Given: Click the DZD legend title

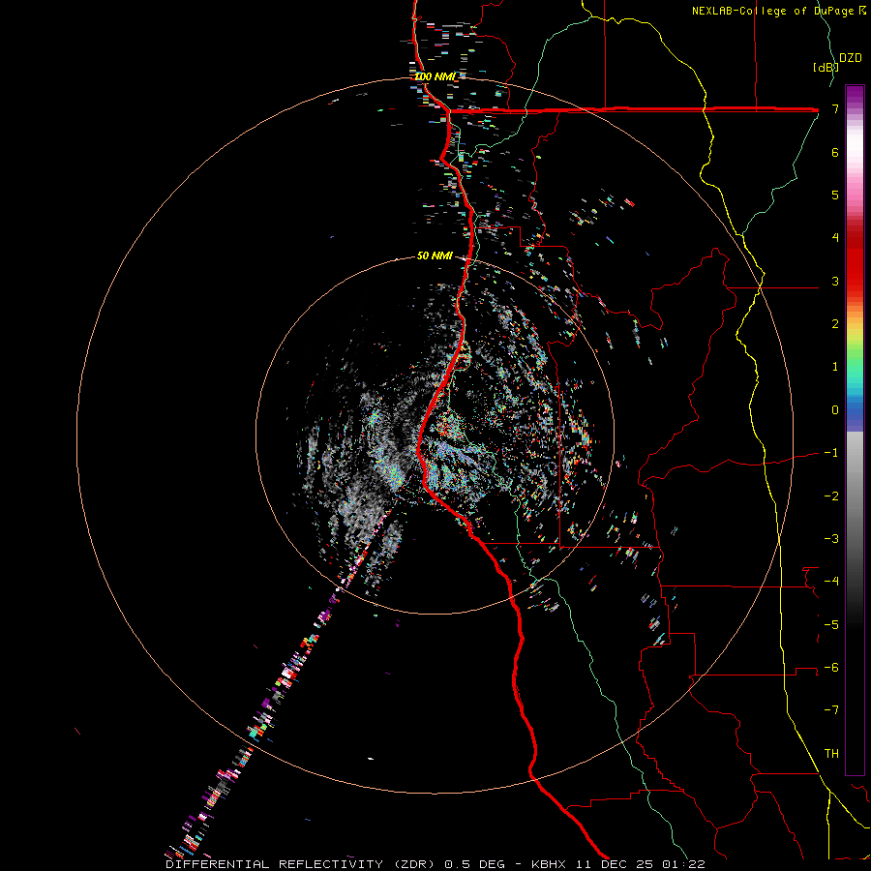Looking at the screenshot, I should click(x=851, y=58).
